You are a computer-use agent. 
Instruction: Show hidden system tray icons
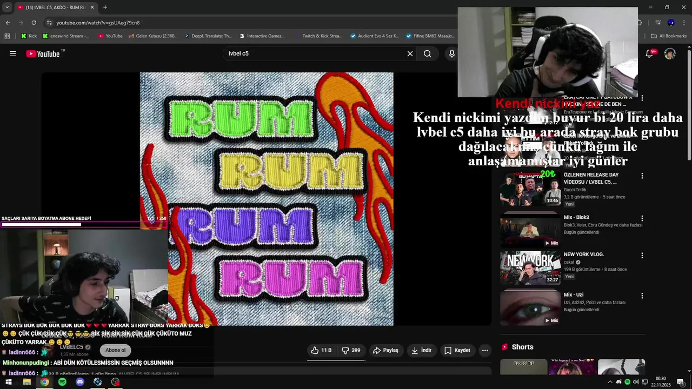[610, 382]
